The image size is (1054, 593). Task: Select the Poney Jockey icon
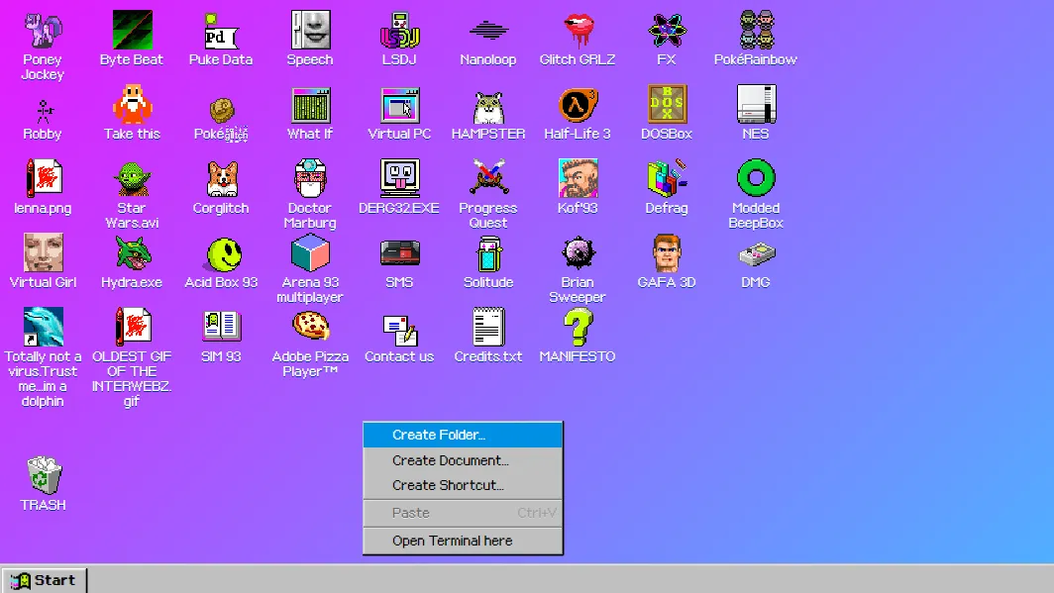43,32
